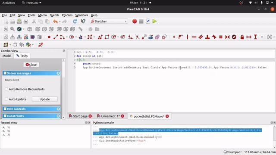Apply the Parallel constraint
Screen dimensions: 276x155
pos(201,37)
